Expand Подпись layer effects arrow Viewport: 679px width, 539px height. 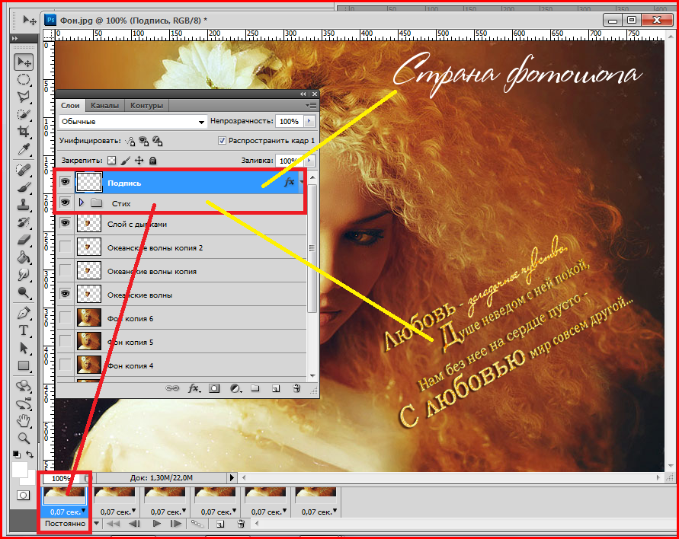point(301,182)
